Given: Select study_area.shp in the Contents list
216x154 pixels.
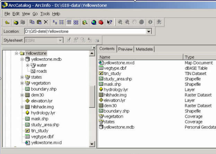Looking at the screenshot, I should (118, 79).
